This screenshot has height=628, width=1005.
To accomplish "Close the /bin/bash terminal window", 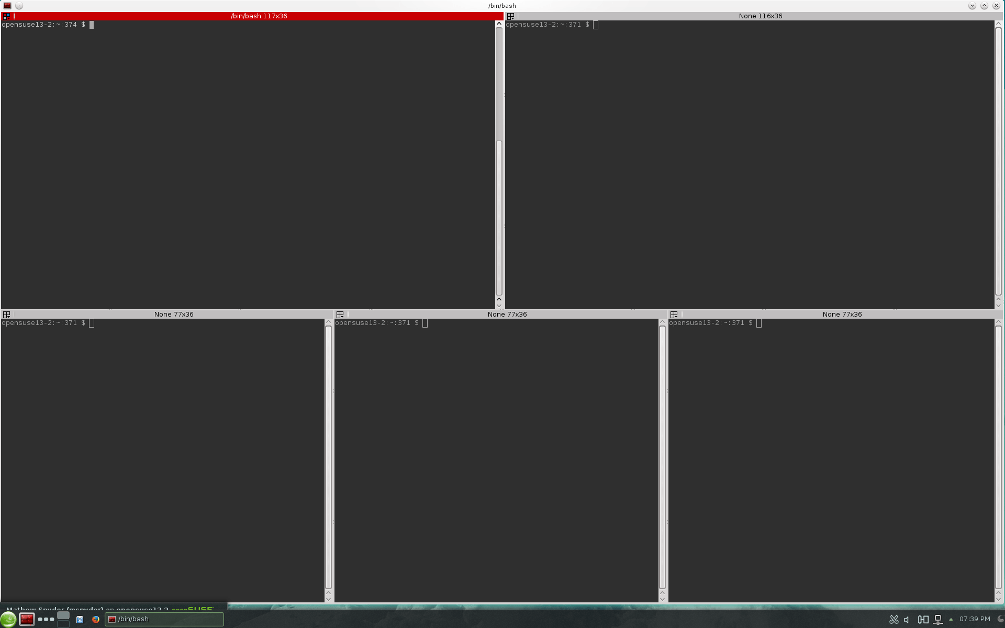I will point(996,6).
